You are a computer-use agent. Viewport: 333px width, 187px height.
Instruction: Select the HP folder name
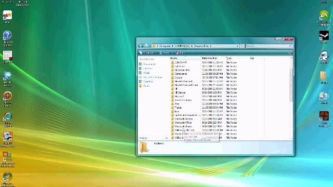176,89
